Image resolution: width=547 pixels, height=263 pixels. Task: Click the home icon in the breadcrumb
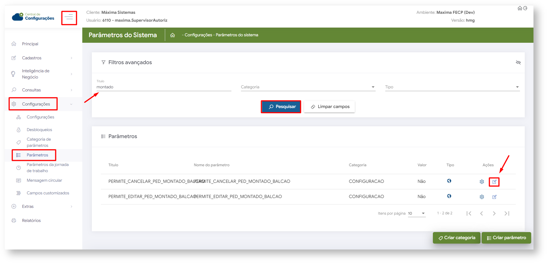tap(172, 35)
